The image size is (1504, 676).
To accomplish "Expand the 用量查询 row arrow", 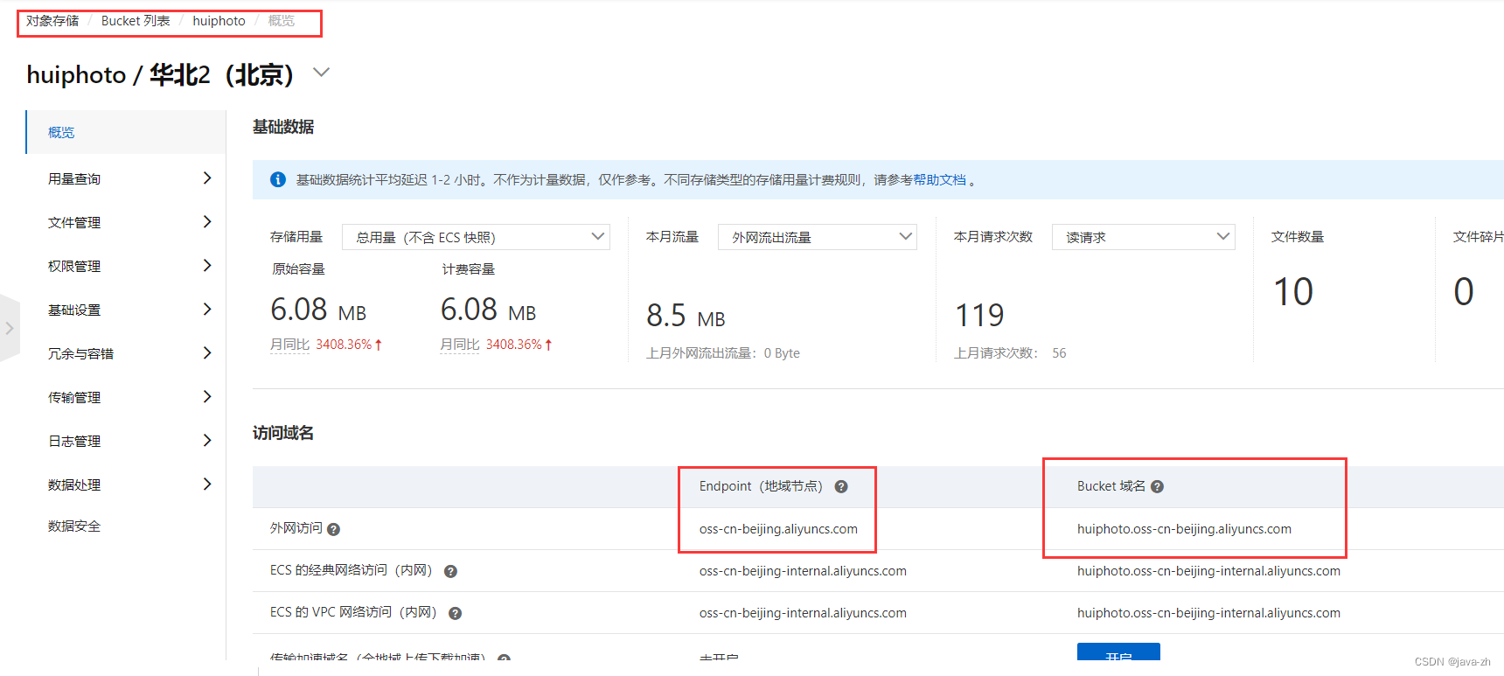I will (x=207, y=178).
